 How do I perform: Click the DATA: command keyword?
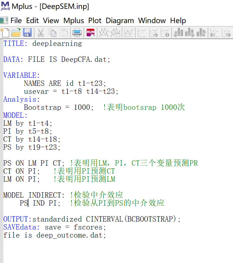(x=13, y=59)
